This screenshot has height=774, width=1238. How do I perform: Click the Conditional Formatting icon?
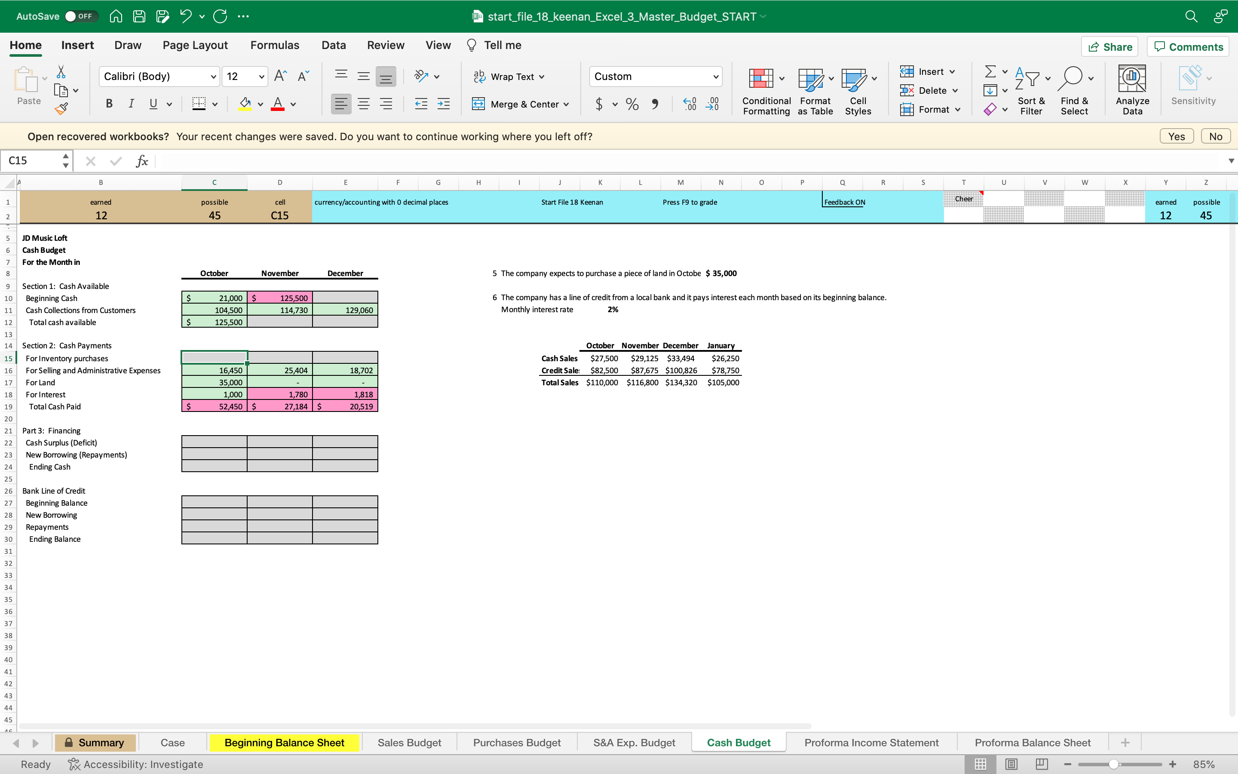pyautogui.click(x=761, y=79)
